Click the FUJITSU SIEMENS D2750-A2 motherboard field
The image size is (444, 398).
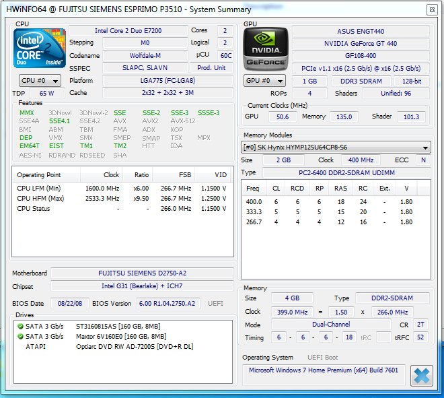[142, 273]
